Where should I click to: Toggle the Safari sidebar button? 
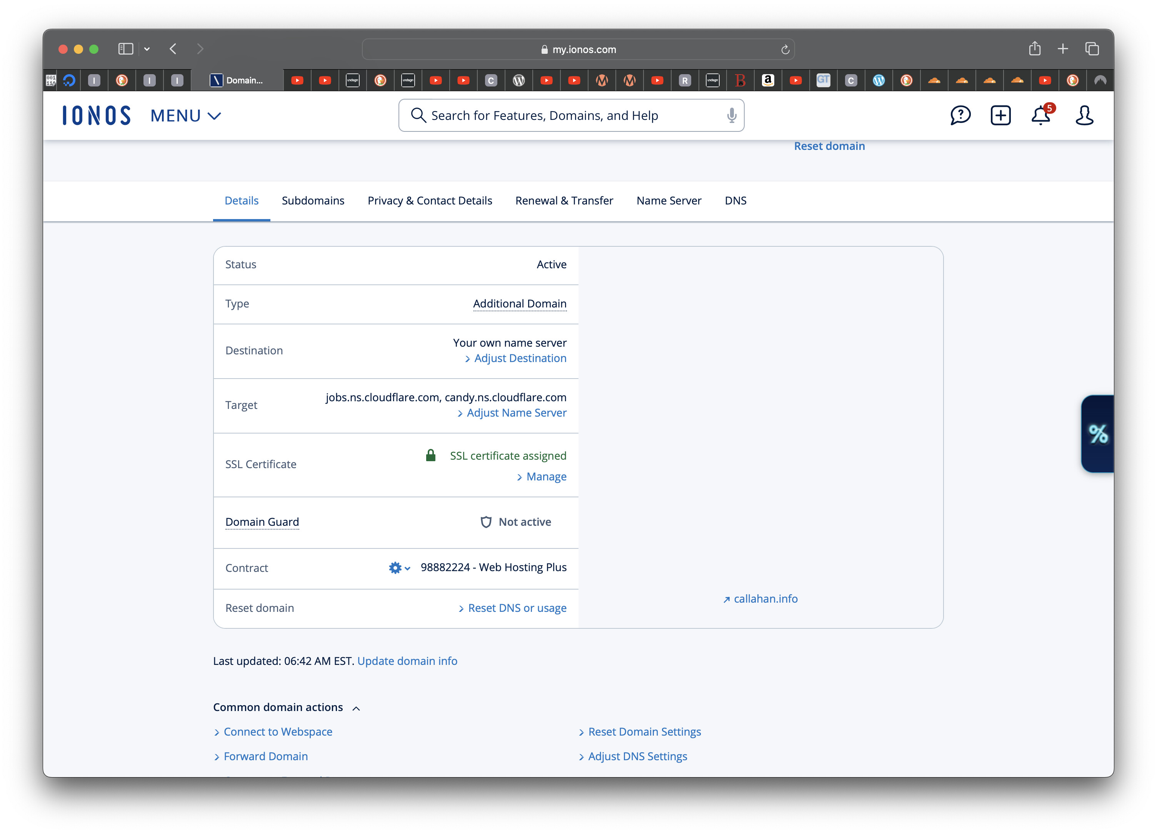[x=125, y=49]
